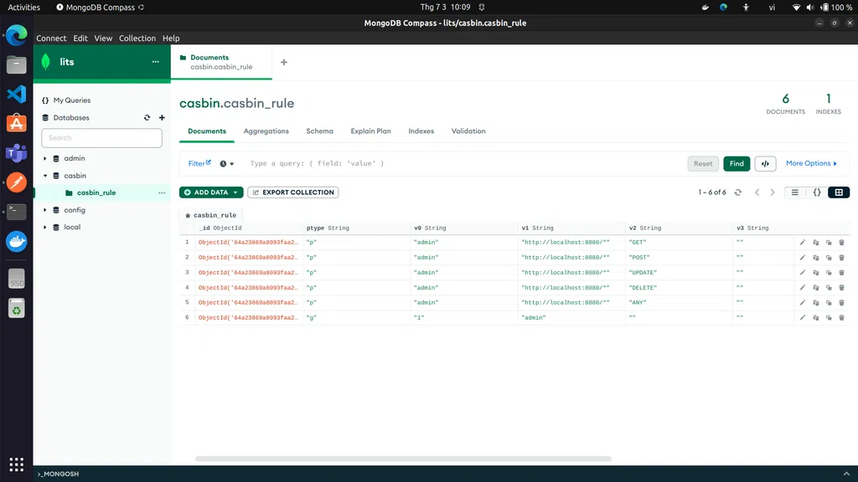The image size is (858, 482).
Task: Toggle the query code export button
Action: [x=765, y=163]
